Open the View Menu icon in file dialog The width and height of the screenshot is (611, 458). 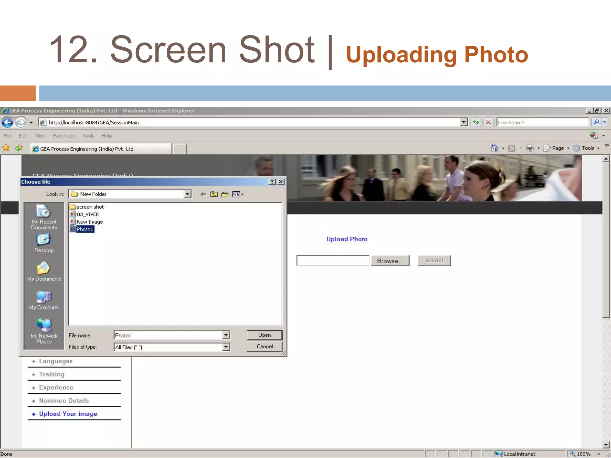coord(238,194)
